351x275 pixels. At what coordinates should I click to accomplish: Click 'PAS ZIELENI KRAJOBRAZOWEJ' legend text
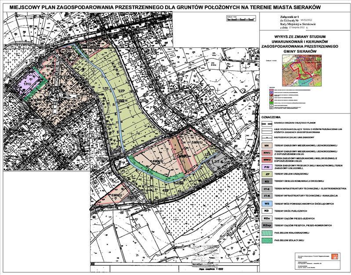292,233
